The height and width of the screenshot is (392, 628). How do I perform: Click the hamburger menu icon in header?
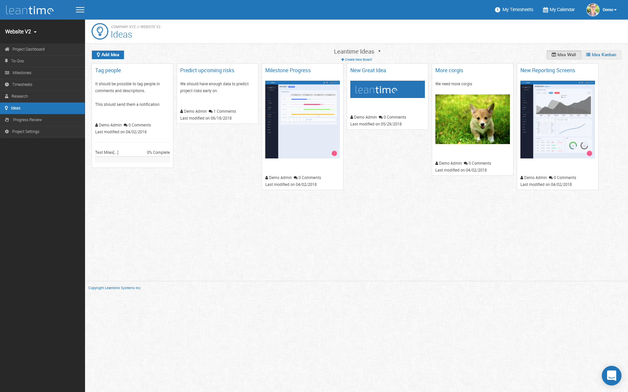pyautogui.click(x=80, y=10)
